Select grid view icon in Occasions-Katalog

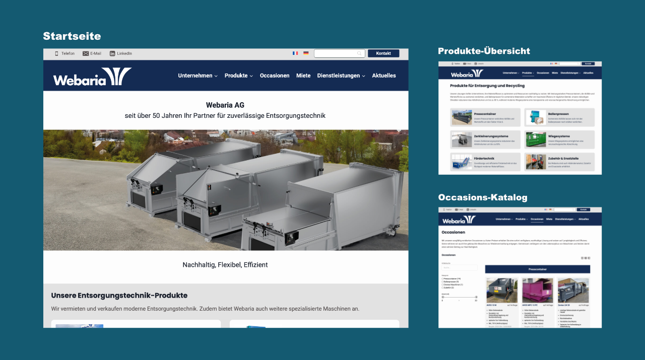click(x=583, y=258)
